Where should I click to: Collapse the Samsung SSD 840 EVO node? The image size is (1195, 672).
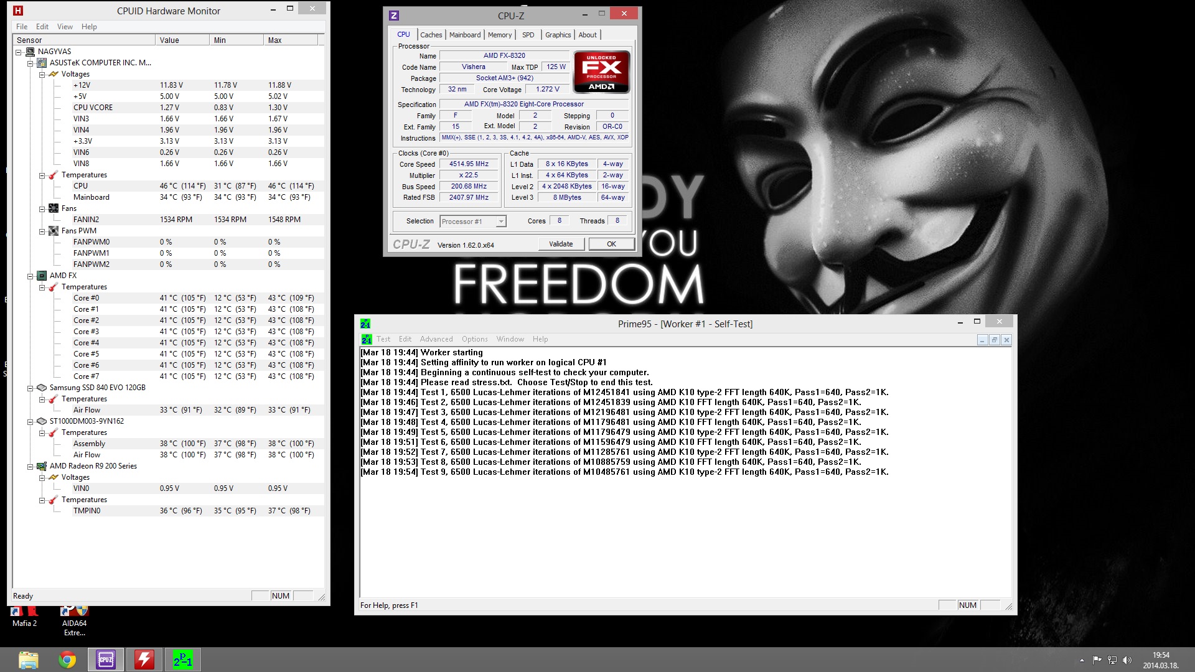click(x=30, y=388)
